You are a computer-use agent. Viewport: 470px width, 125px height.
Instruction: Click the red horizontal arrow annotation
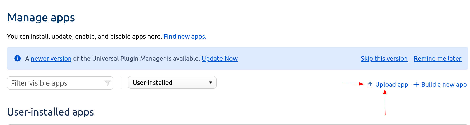point(353,84)
